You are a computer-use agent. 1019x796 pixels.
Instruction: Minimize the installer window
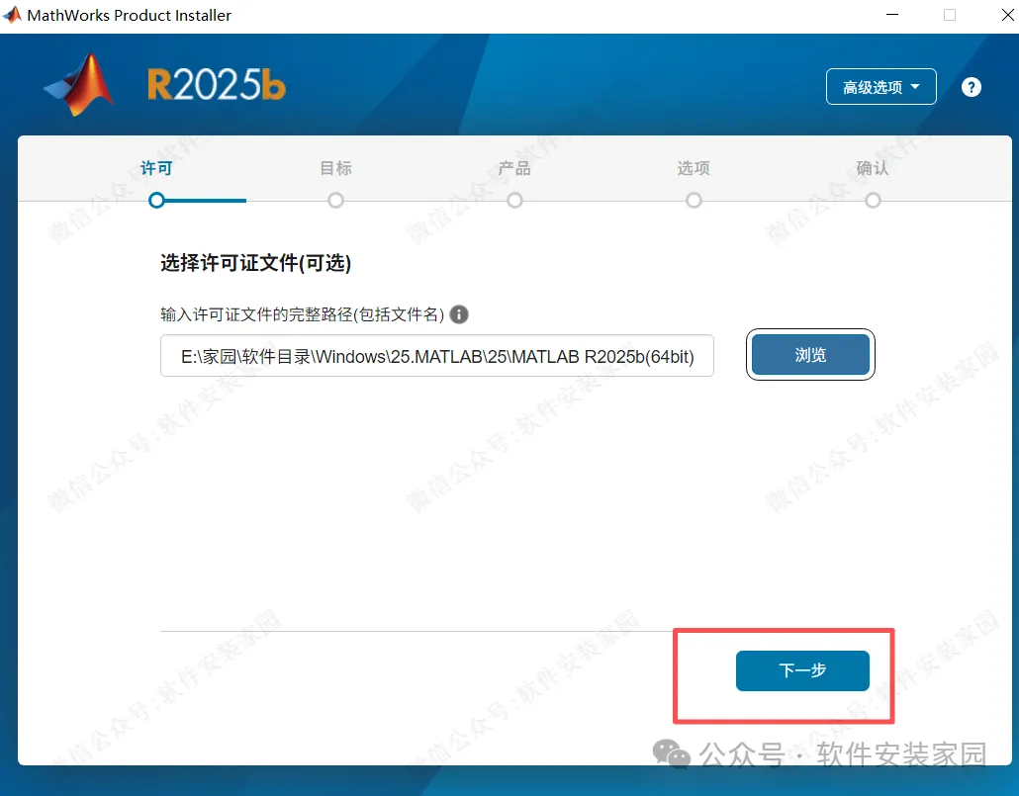[x=892, y=14]
